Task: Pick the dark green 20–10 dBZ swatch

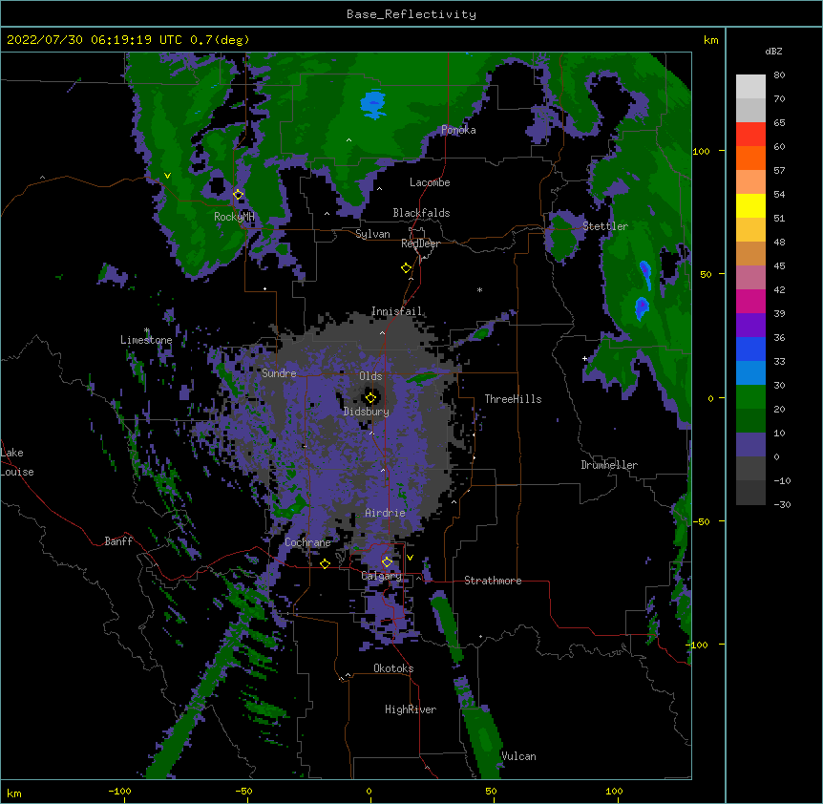Action: click(x=750, y=421)
